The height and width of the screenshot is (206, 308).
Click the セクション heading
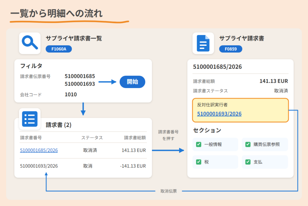[x=207, y=130]
